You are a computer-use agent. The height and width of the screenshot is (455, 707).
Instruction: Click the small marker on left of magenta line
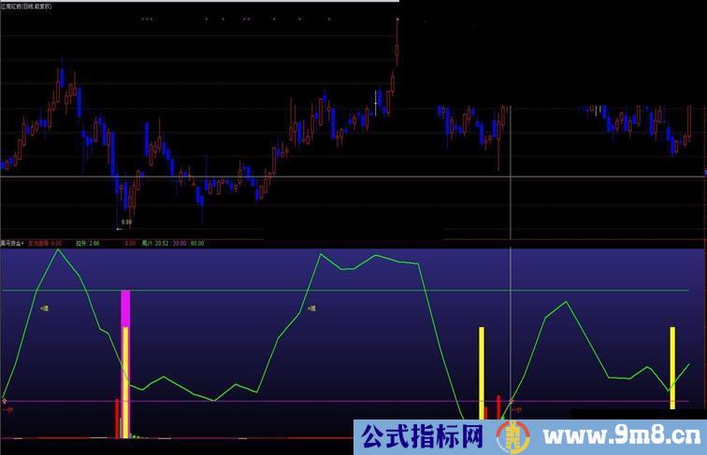(x=6, y=402)
